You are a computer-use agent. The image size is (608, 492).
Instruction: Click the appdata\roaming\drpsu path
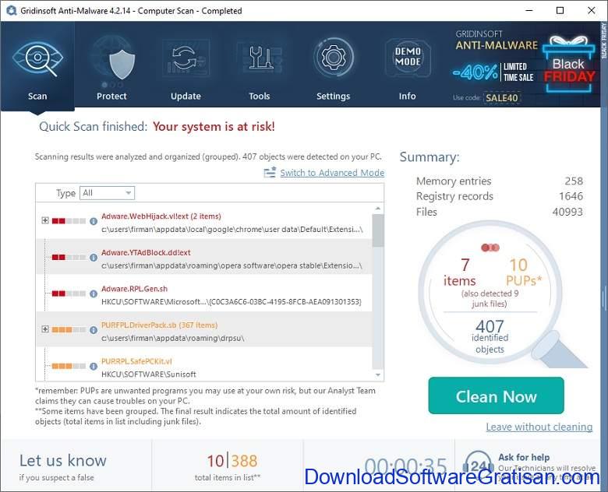click(x=173, y=338)
